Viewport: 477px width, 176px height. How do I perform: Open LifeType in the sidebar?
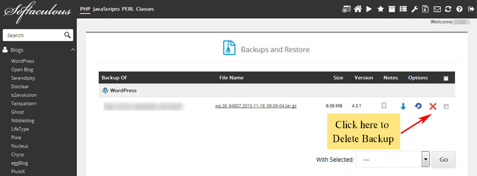(x=20, y=129)
